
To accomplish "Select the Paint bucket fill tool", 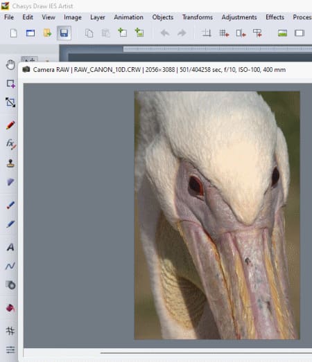I will [10, 308].
